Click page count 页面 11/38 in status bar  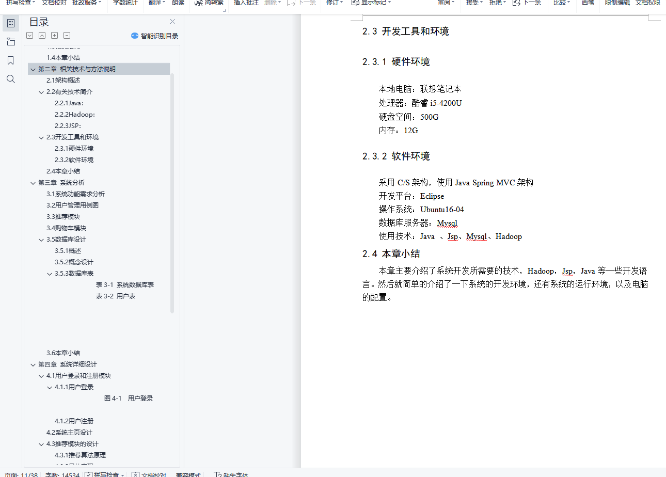click(x=21, y=474)
